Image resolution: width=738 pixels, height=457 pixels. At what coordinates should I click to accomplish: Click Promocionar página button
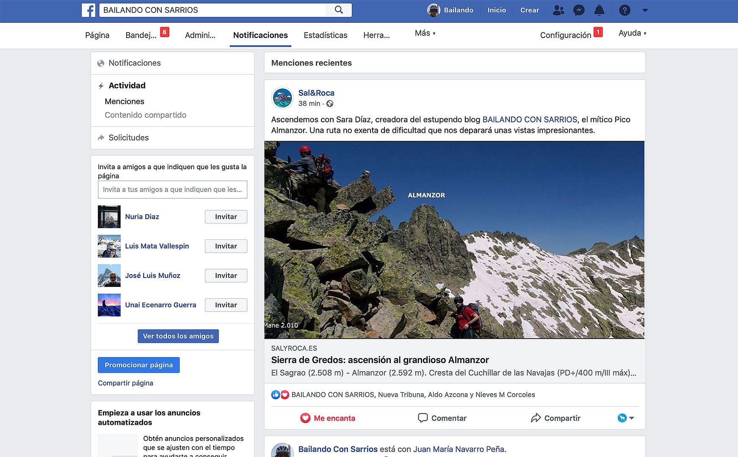tap(139, 365)
